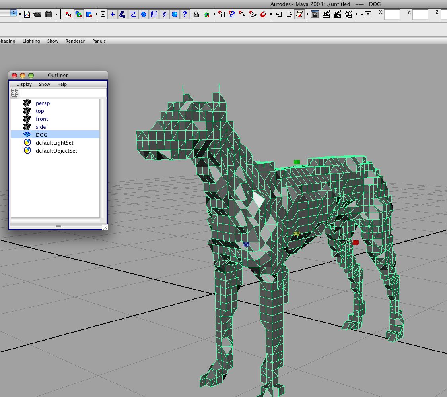Screen dimensions: 447x397
Task: Enable snap to curves magnet
Action: click(x=232, y=14)
